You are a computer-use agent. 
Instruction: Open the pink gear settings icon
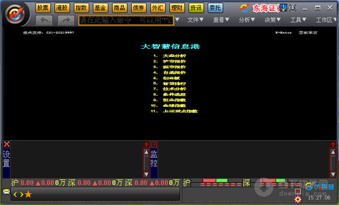pyautogui.click(x=298, y=199)
